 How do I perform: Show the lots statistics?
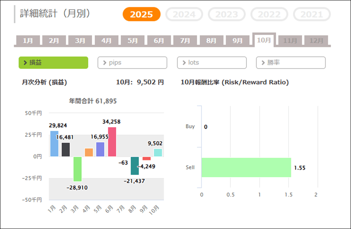click(212, 63)
